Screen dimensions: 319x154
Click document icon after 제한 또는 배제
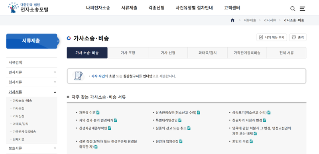[x=255, y=134]
